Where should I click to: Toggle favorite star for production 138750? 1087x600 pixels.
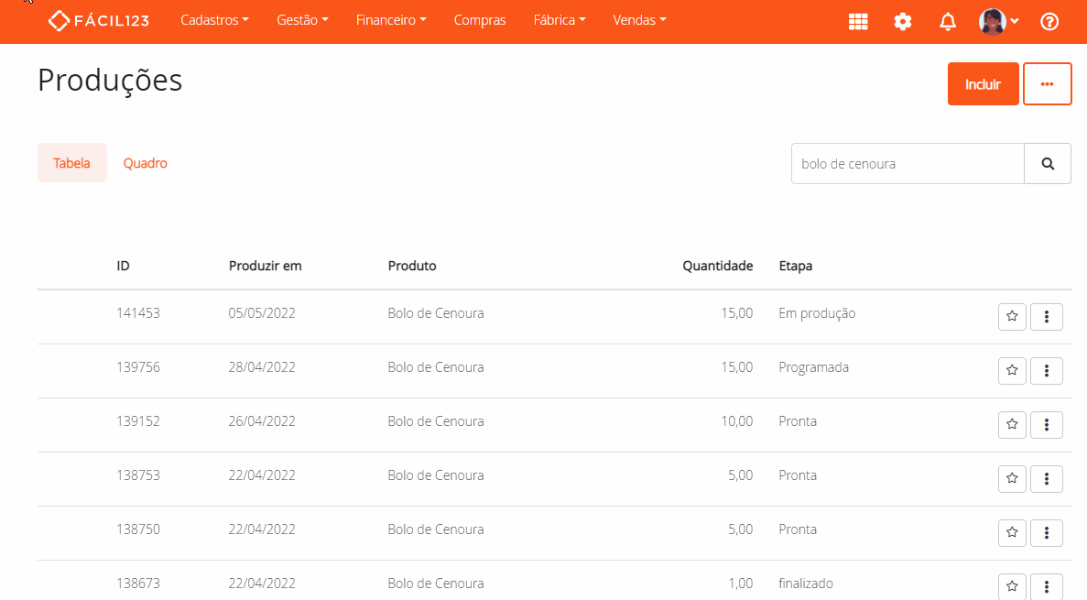pyautogui.click(x=1012, y=533)
